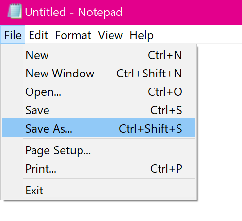The height and width of the screenshot is (221, 242).
Task: Select Save in the File menu
Action: [98, 110]
